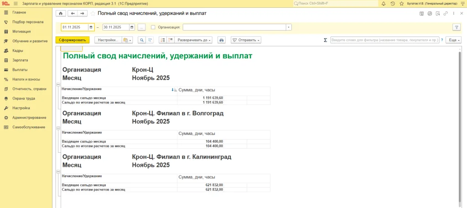Navigate back with left arrow

(73, 13)
